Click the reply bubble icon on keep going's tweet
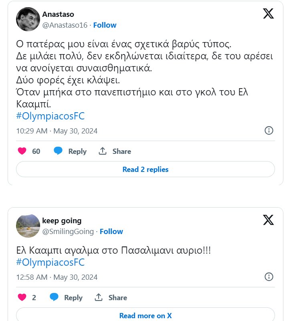Viewport: 287px width, 321px height. pyautogui.click(x=54, y=297)
